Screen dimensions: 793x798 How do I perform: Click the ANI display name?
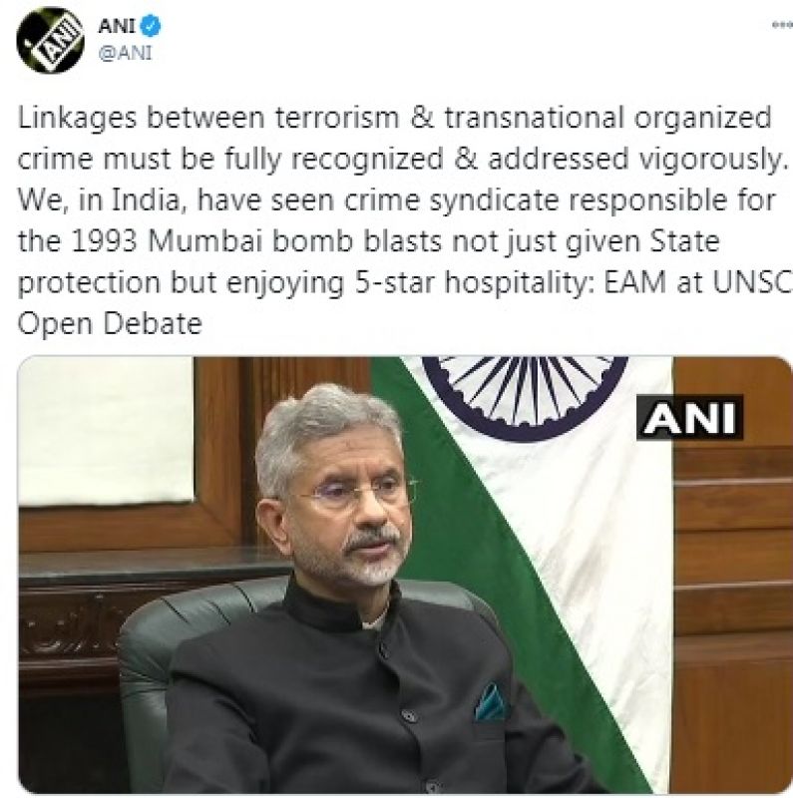(x=117, y=26)
